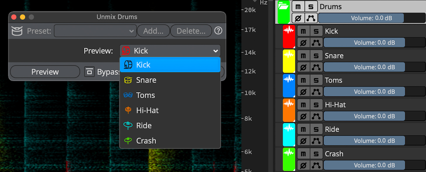Screen dimensions: 426x172
Task: Solo the Toms layer
Action: (316, 80)
